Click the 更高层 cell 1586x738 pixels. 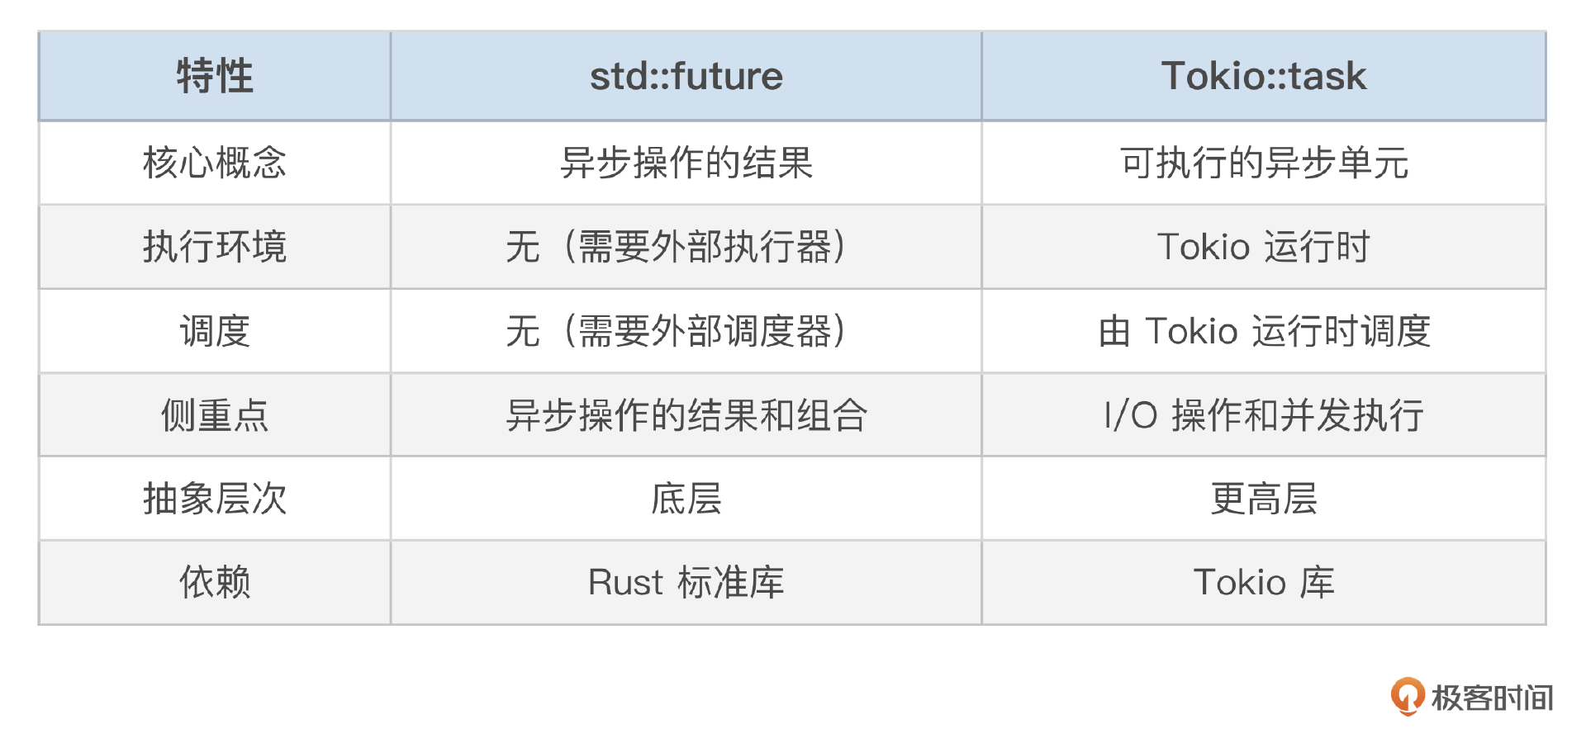pos(1264,499)
